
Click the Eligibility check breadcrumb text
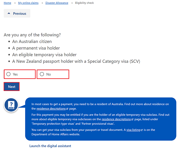(84, 3)
